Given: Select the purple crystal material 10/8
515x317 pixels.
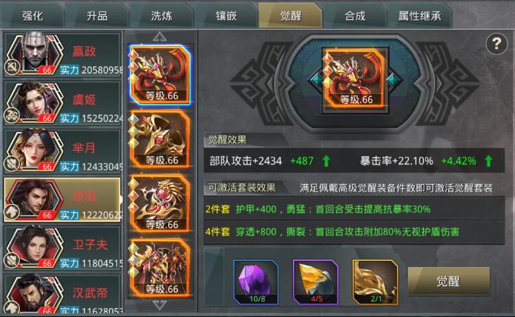Looking at the screenshot, I should (x=256, y=282).
